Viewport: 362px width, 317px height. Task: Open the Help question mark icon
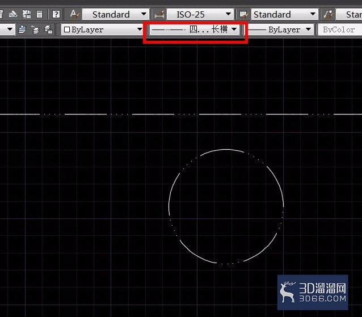click(x=56, y=14)
